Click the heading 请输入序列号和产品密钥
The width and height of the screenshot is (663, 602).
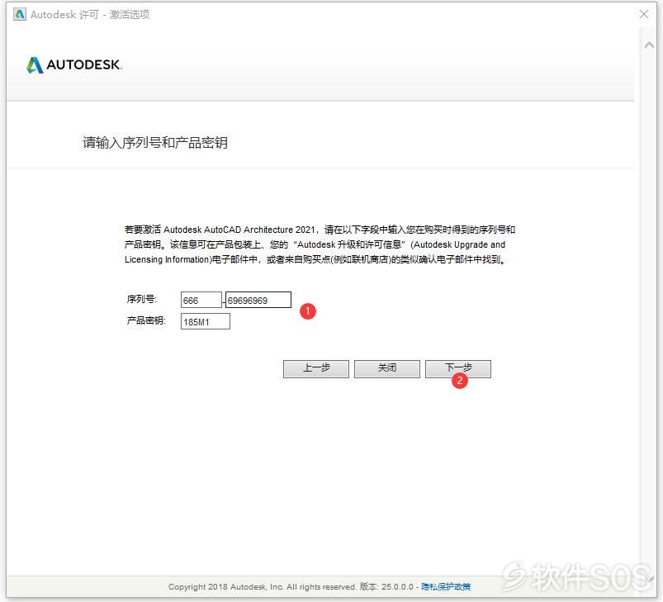(x=155, y=143)
